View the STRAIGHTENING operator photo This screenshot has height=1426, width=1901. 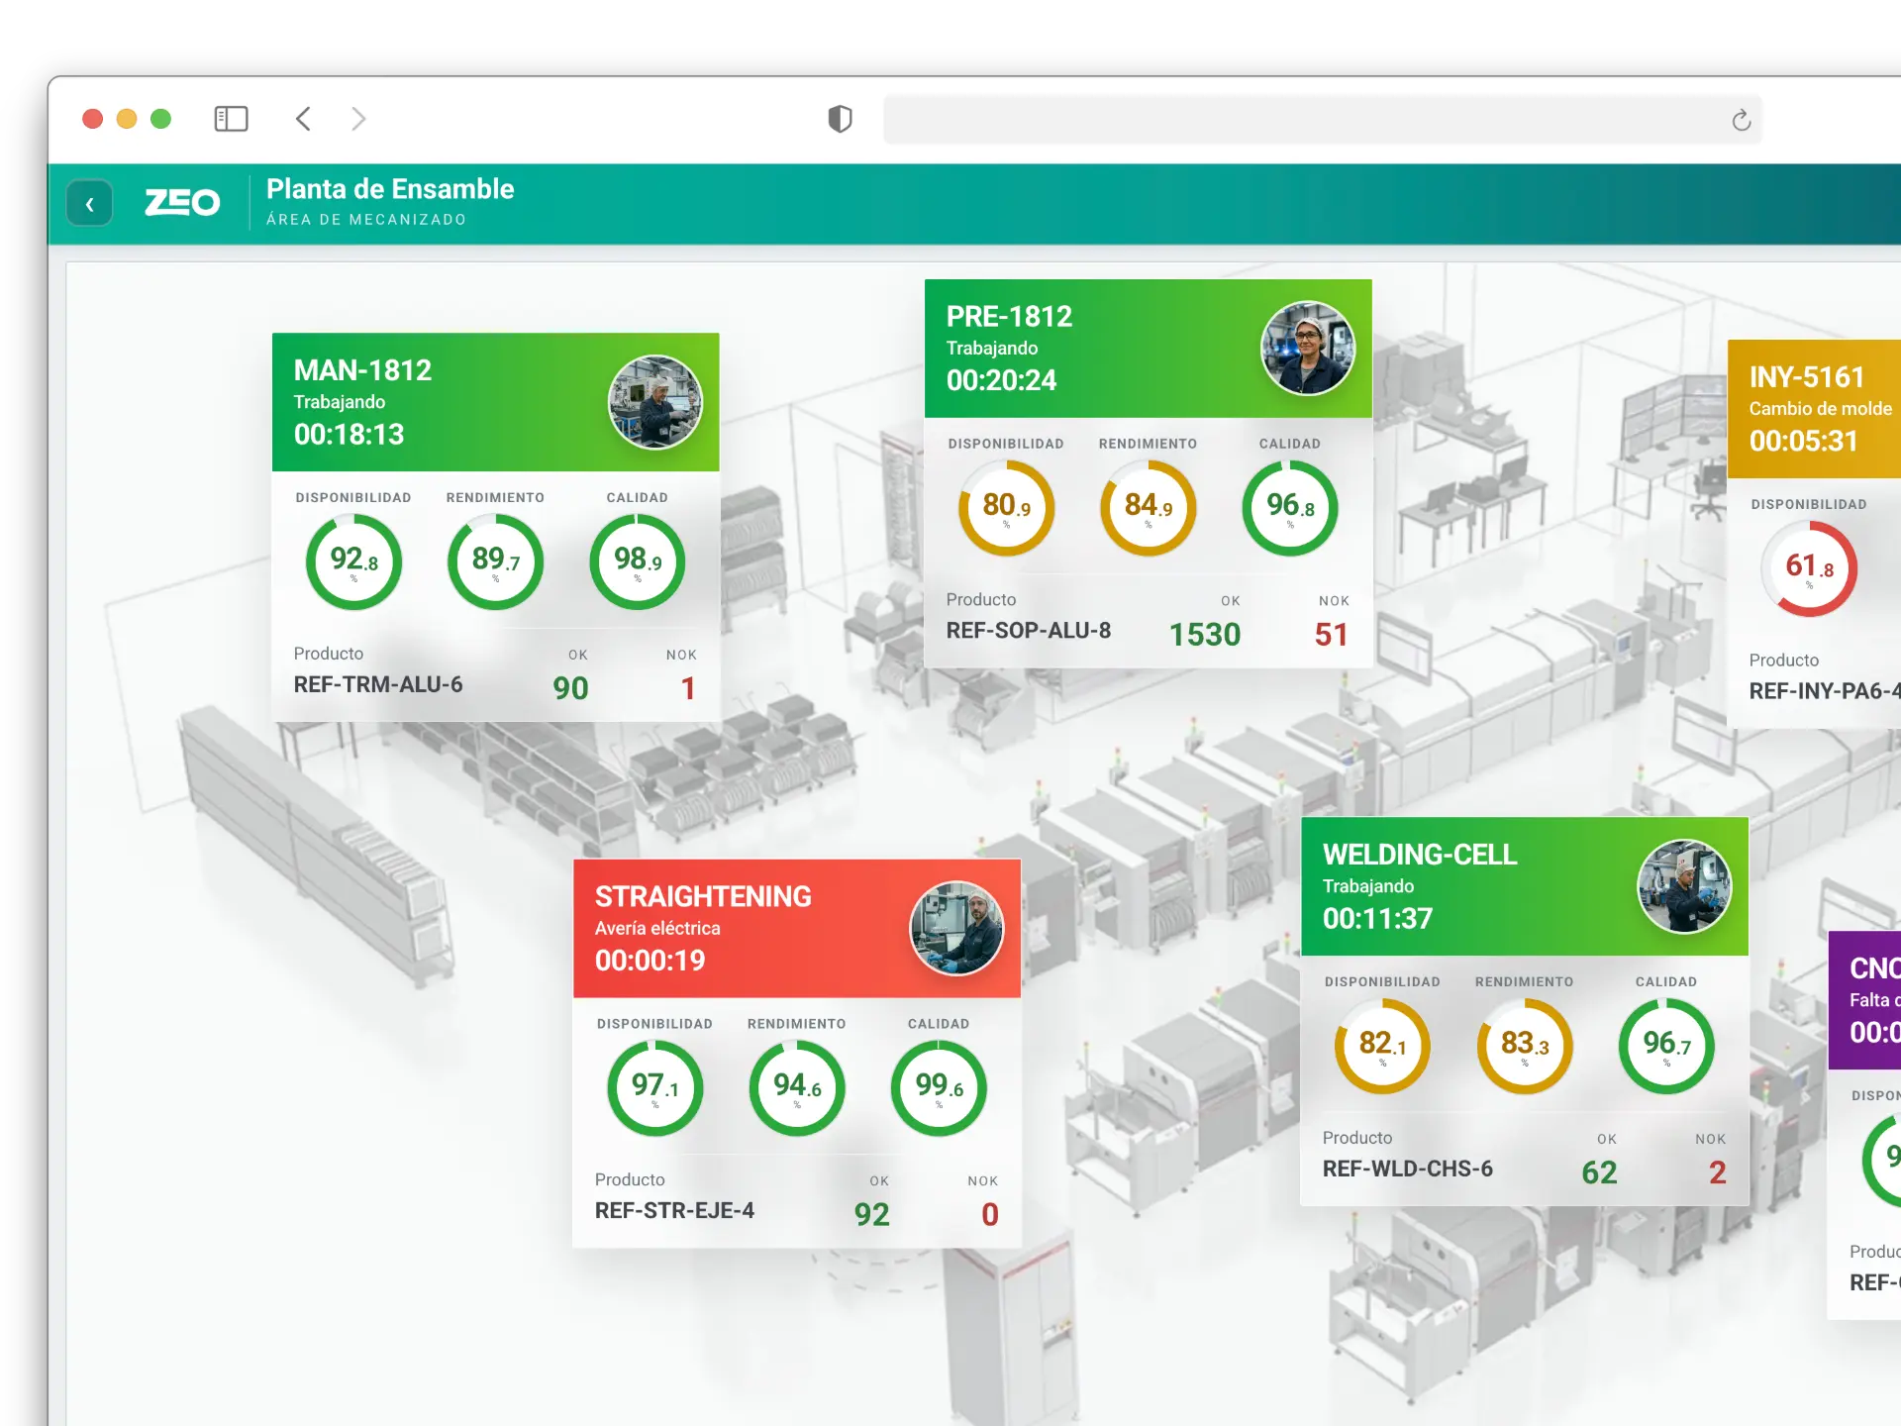[x=956, y=929]
